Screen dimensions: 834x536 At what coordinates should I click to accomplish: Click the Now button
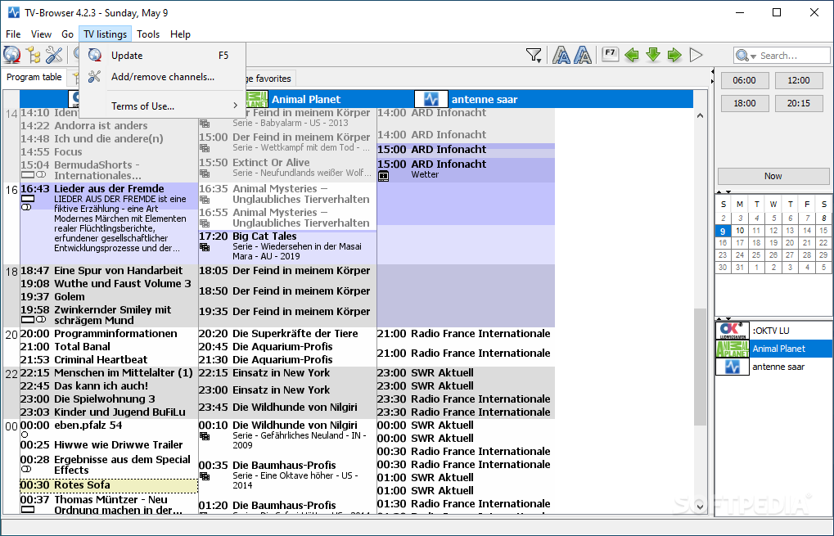point(773,176)
